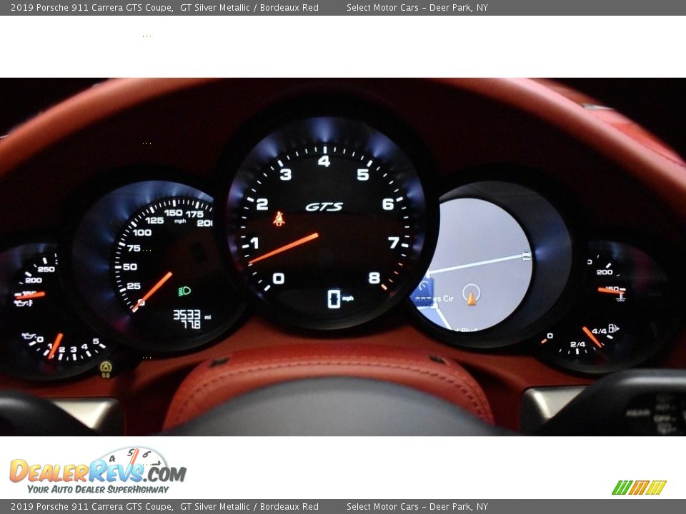This screenshot has height=514, width=686.
Task: Click the speedometer '100' marking
Action: [x=142, y=233]
